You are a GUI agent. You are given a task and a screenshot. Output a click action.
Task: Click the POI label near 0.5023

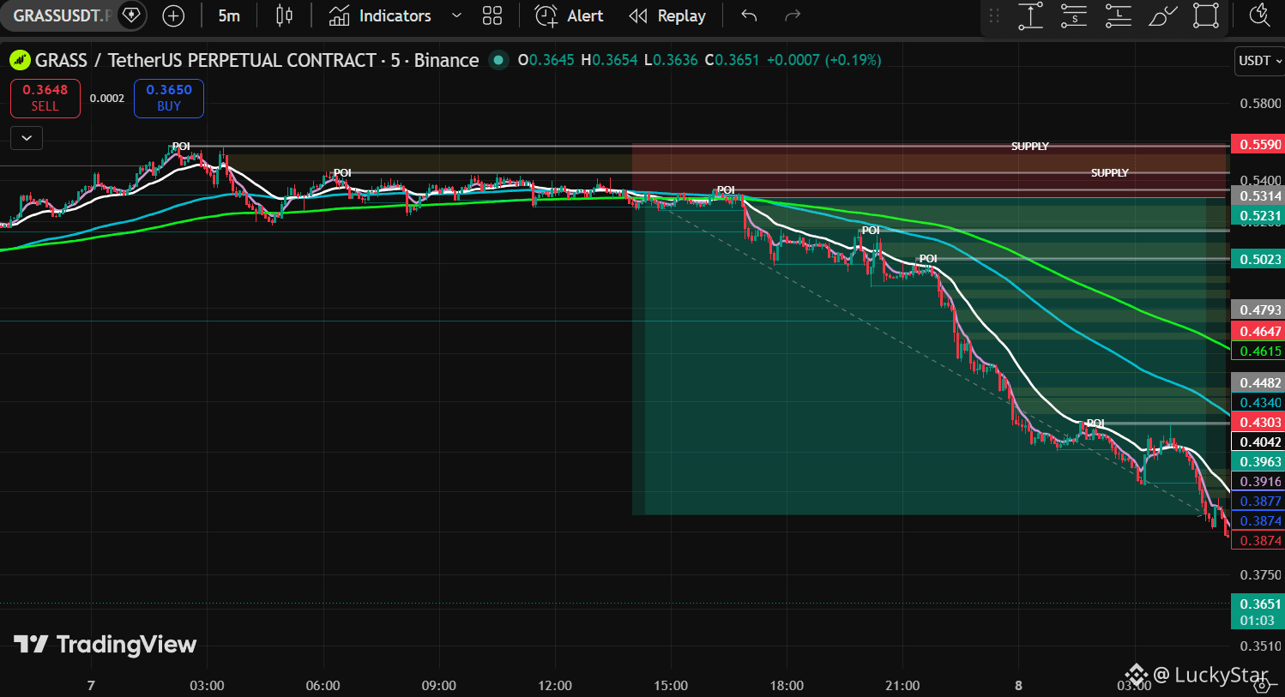coord(928,259)
